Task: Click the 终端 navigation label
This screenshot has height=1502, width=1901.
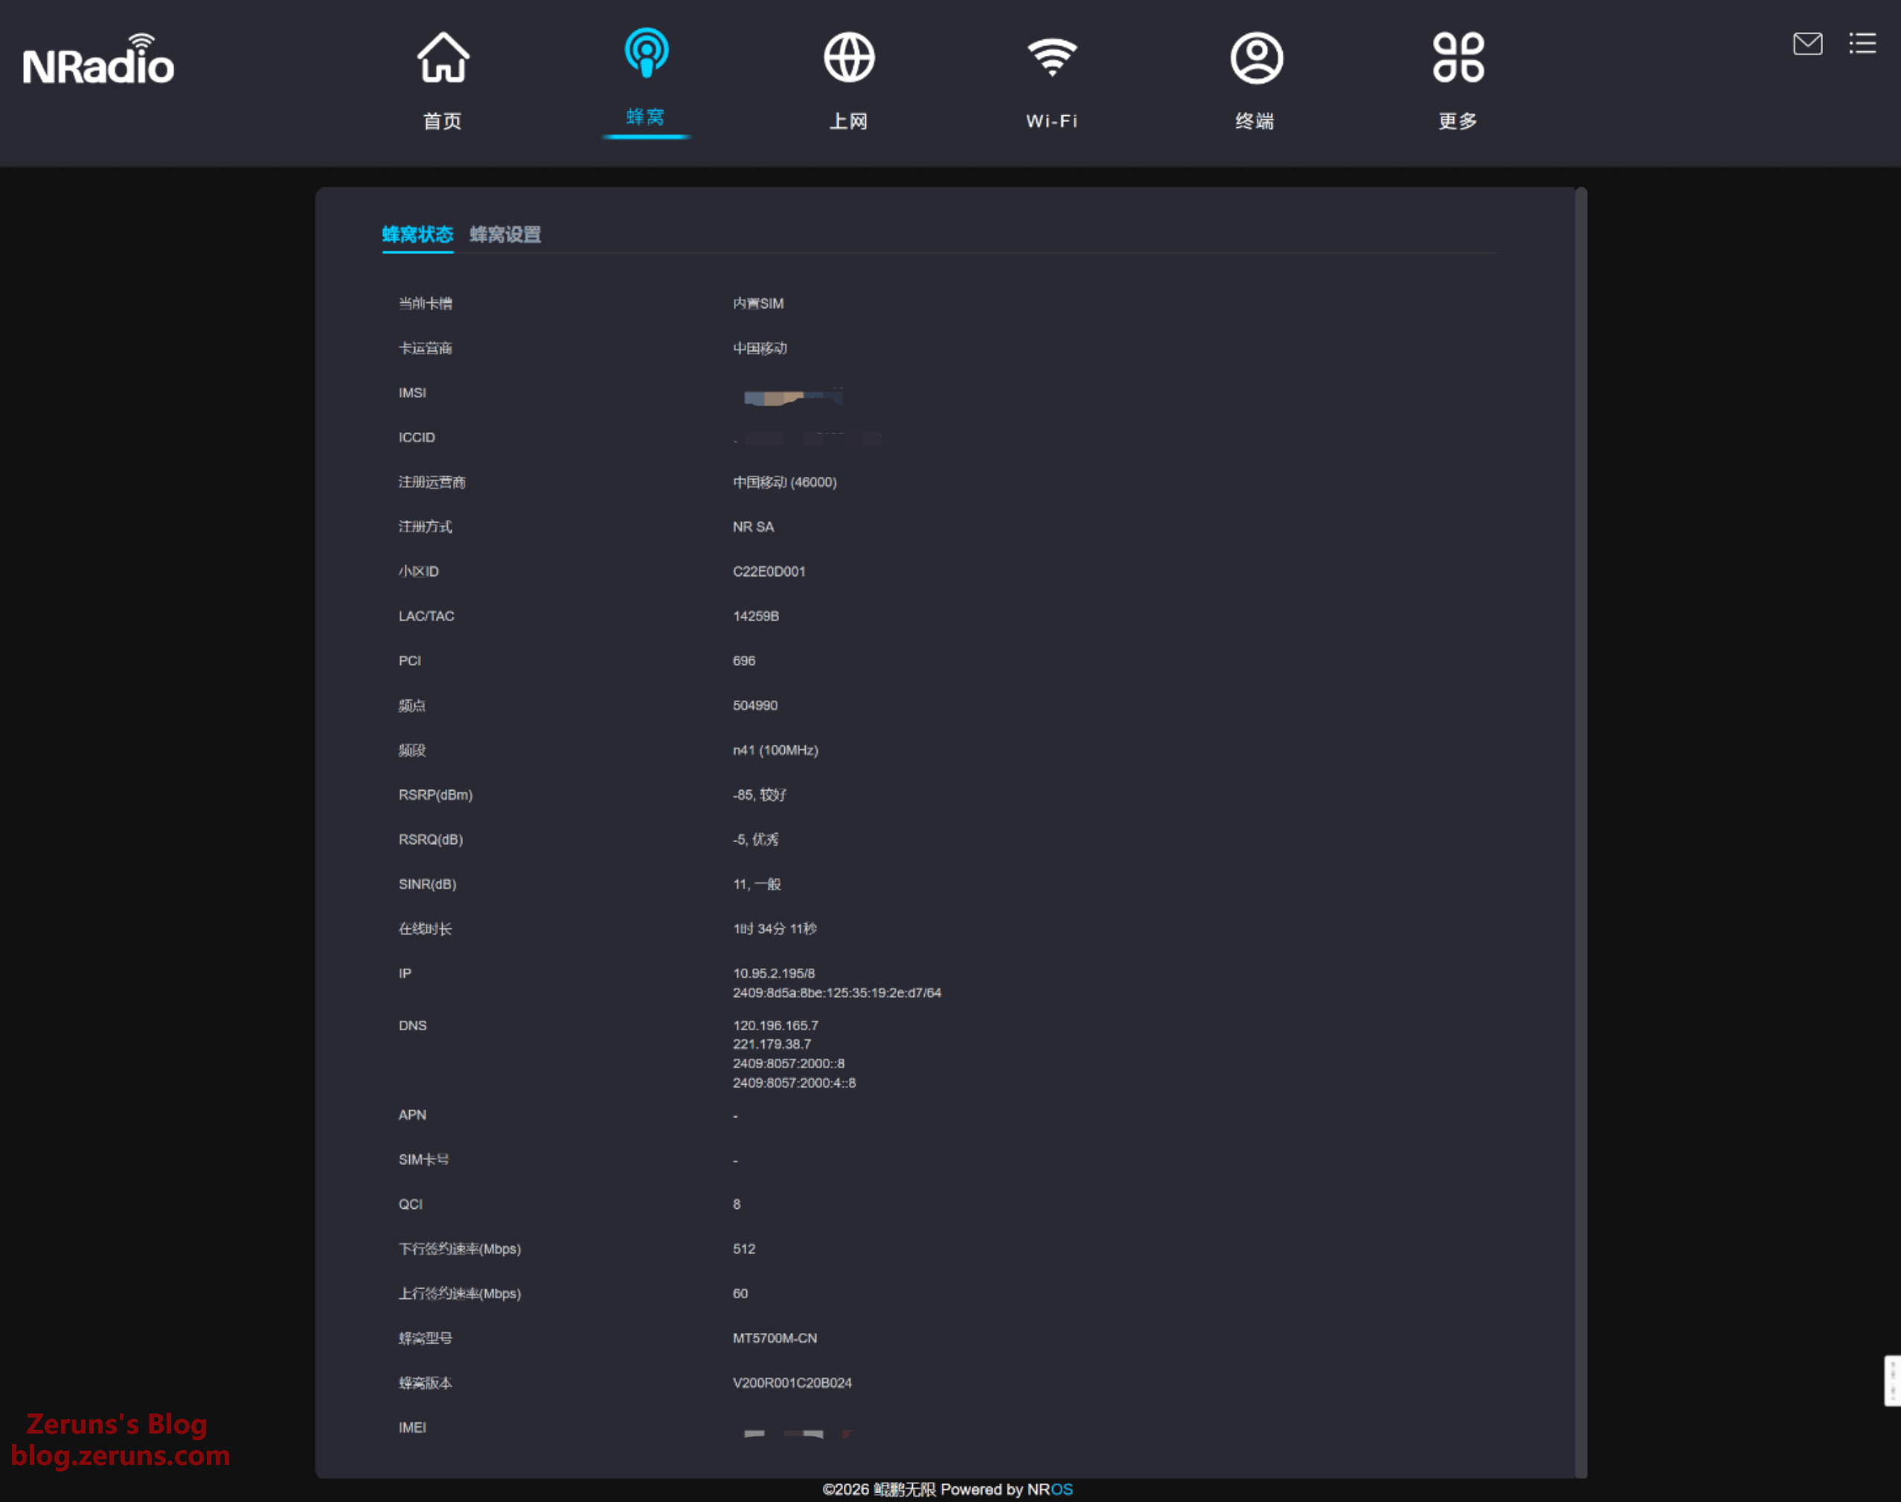Action: click(x=1254, y=121)
